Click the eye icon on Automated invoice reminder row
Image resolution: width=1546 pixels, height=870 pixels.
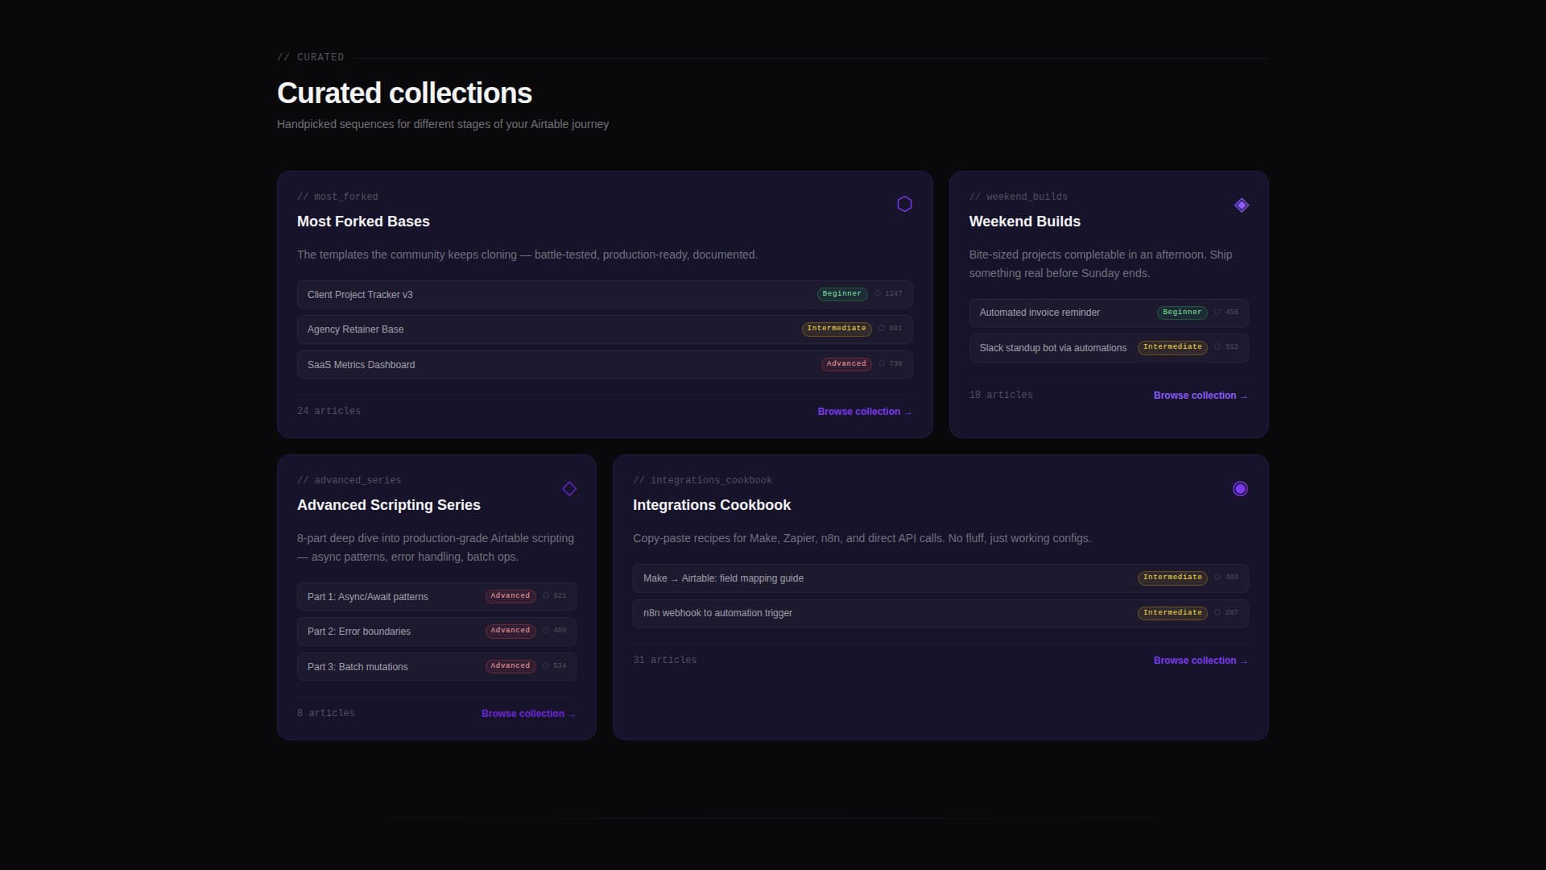coord(1218,313)
